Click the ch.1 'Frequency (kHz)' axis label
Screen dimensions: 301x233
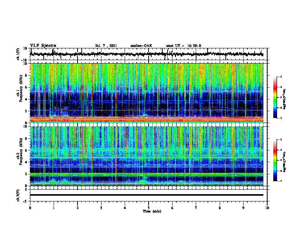tap(21, 88)
